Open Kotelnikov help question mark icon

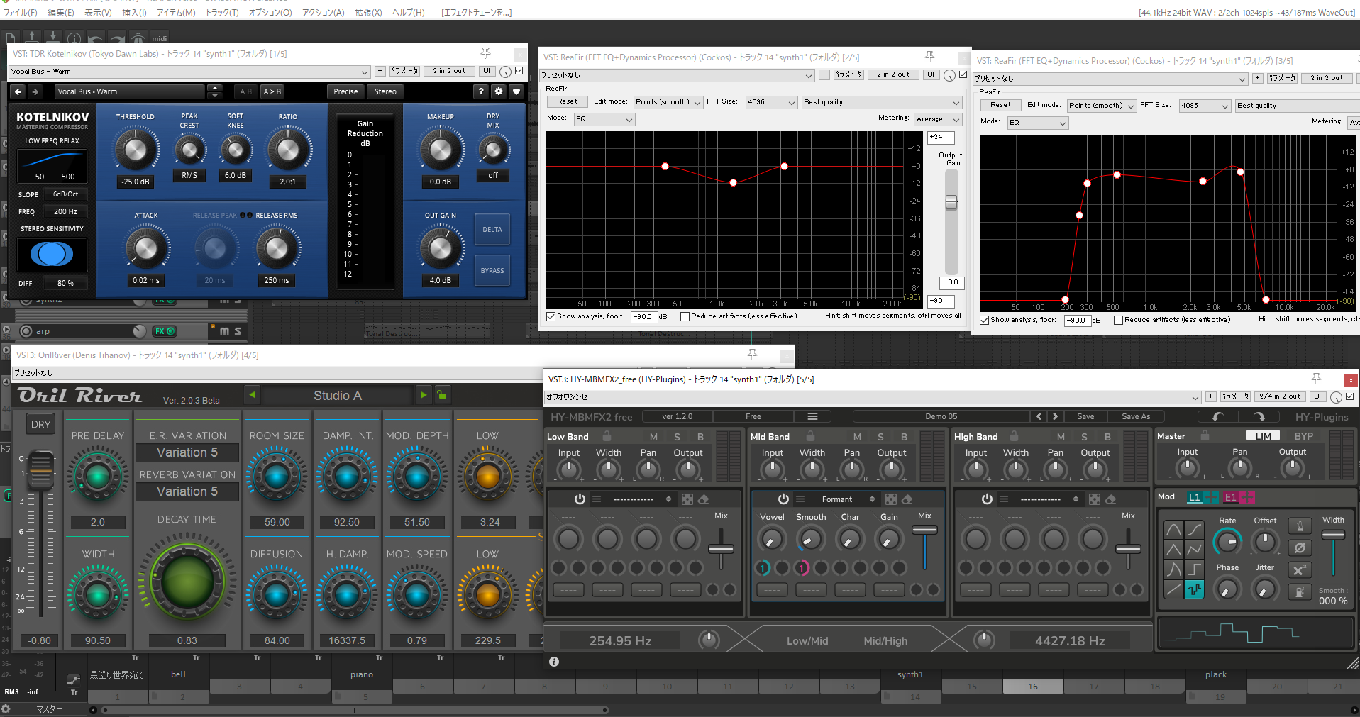[x=481, y=91]
